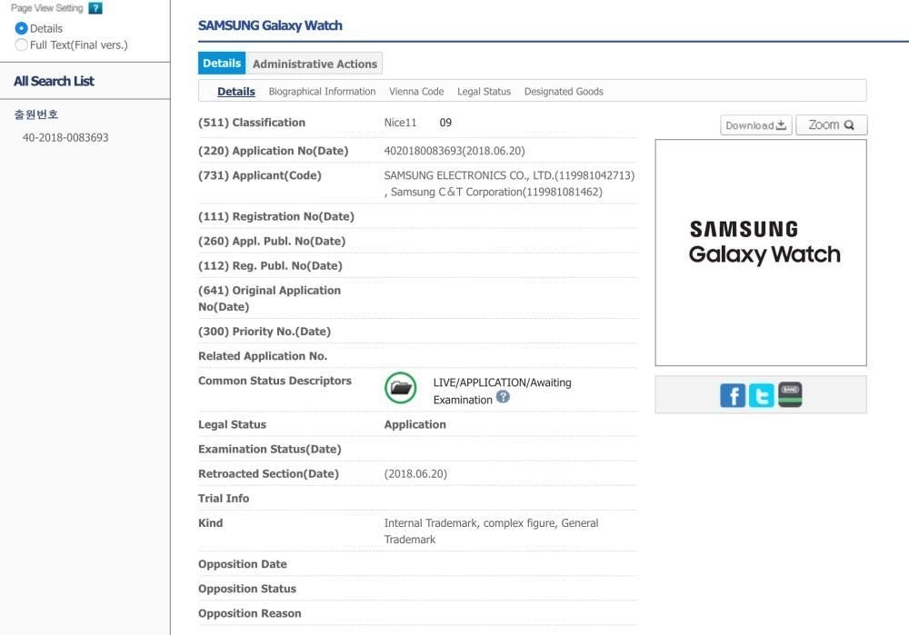Switch to the Administrative Actions tab
This screenshot has width=909, height=635.
point(315,64)
